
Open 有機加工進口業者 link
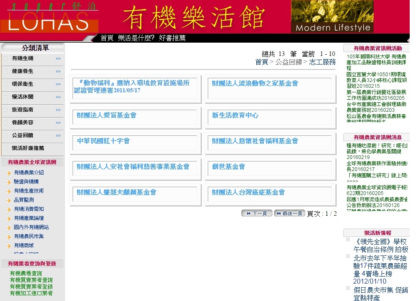click(x=31, y=293)
